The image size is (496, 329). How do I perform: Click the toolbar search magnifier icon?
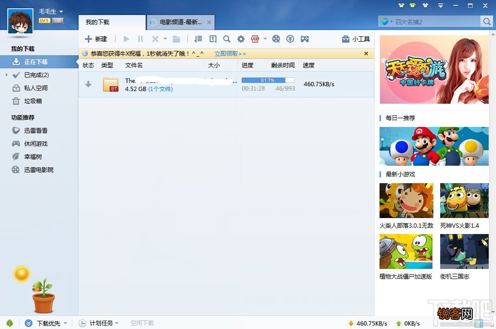tap(227, 39)
